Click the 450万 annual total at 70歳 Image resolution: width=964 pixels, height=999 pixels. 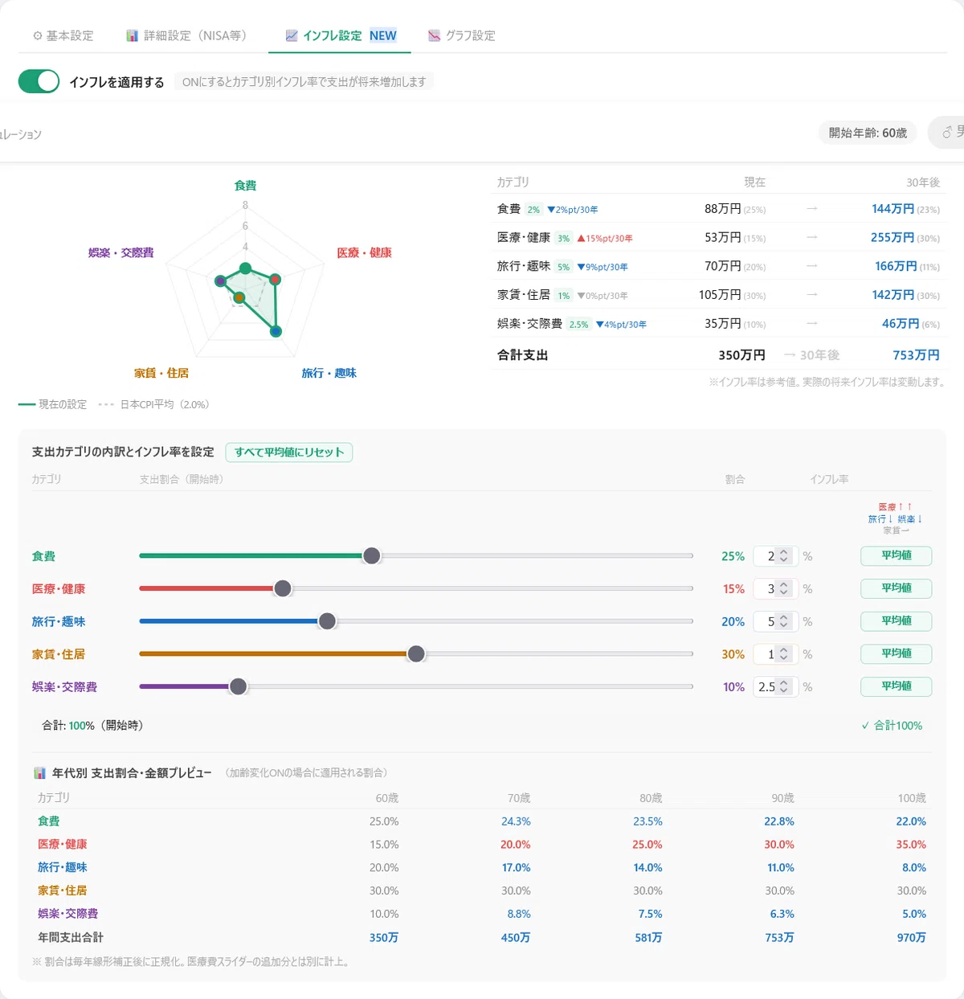(516, 938)
